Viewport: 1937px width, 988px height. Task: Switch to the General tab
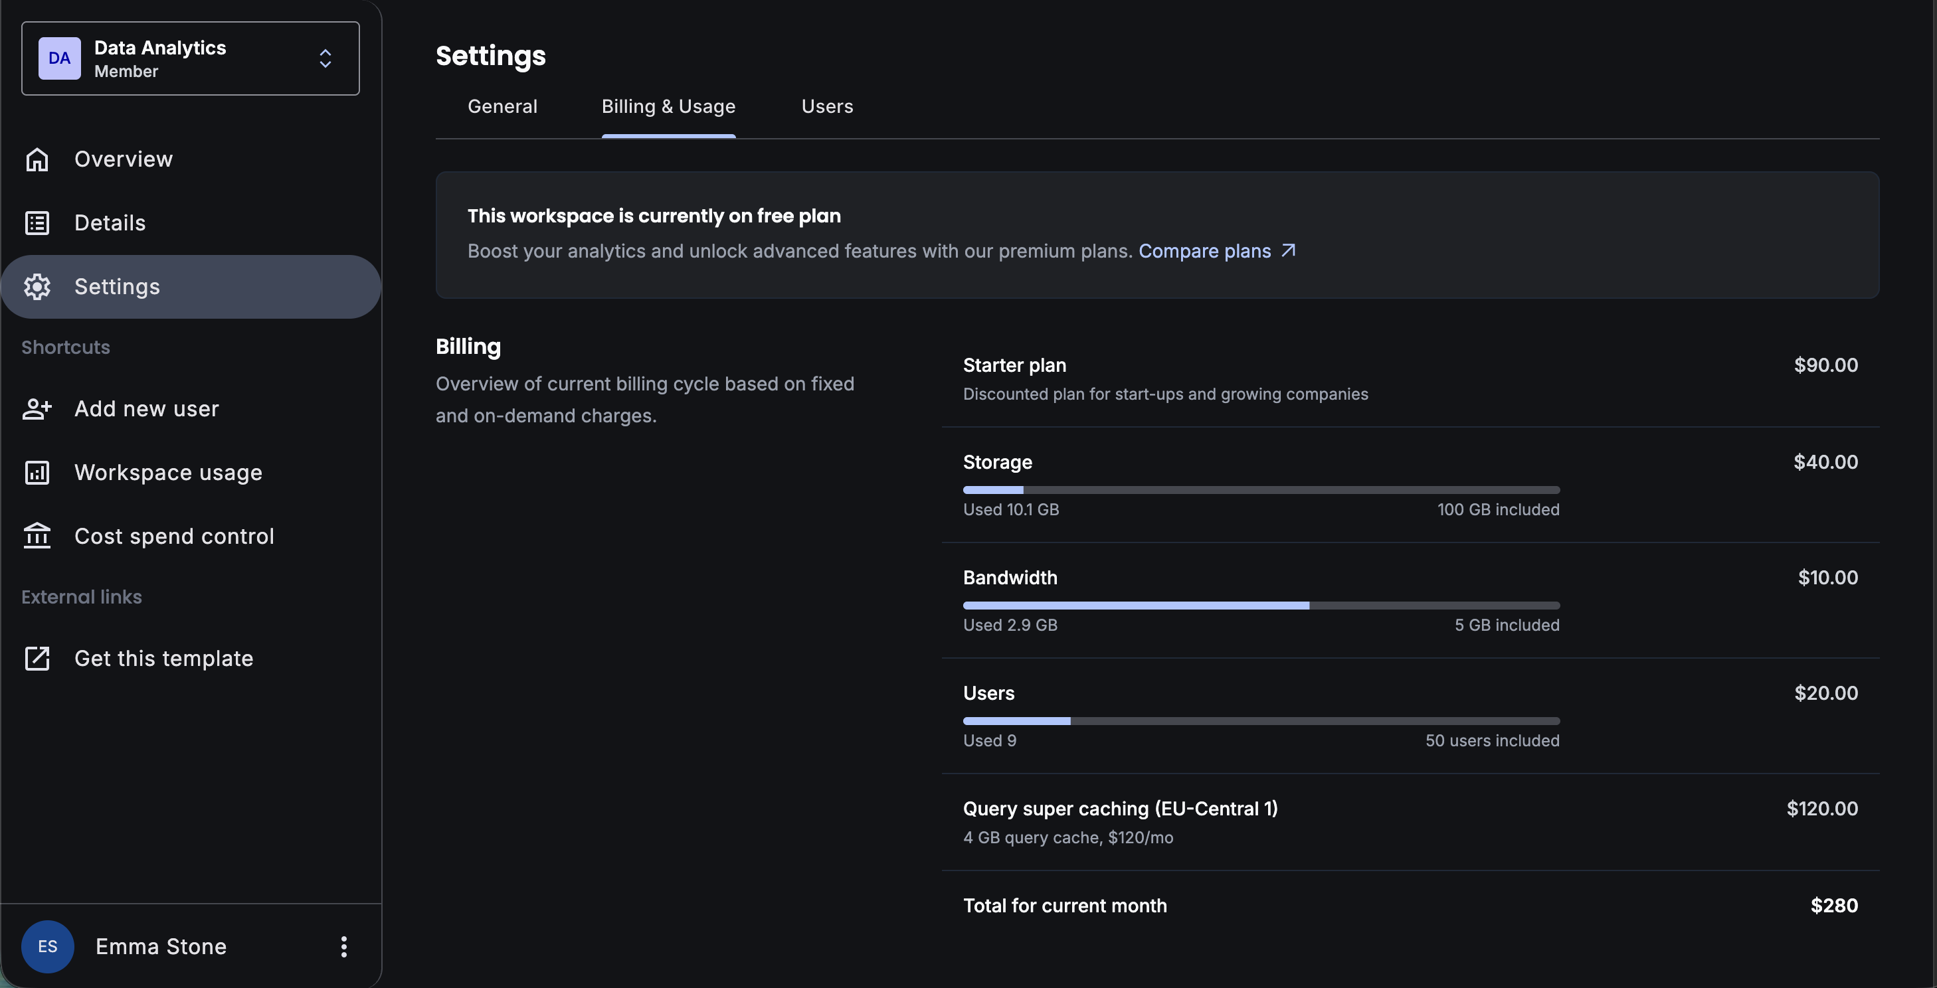[x=502, y=107]
